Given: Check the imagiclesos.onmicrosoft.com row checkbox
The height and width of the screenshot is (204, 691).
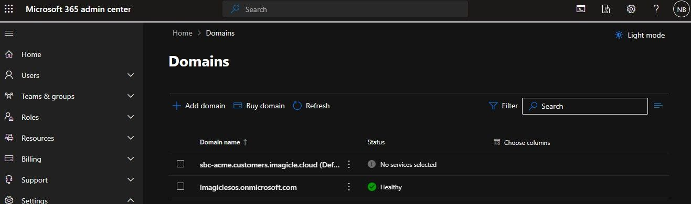Looking at the screenshot, I should click(x=180, y=186).
